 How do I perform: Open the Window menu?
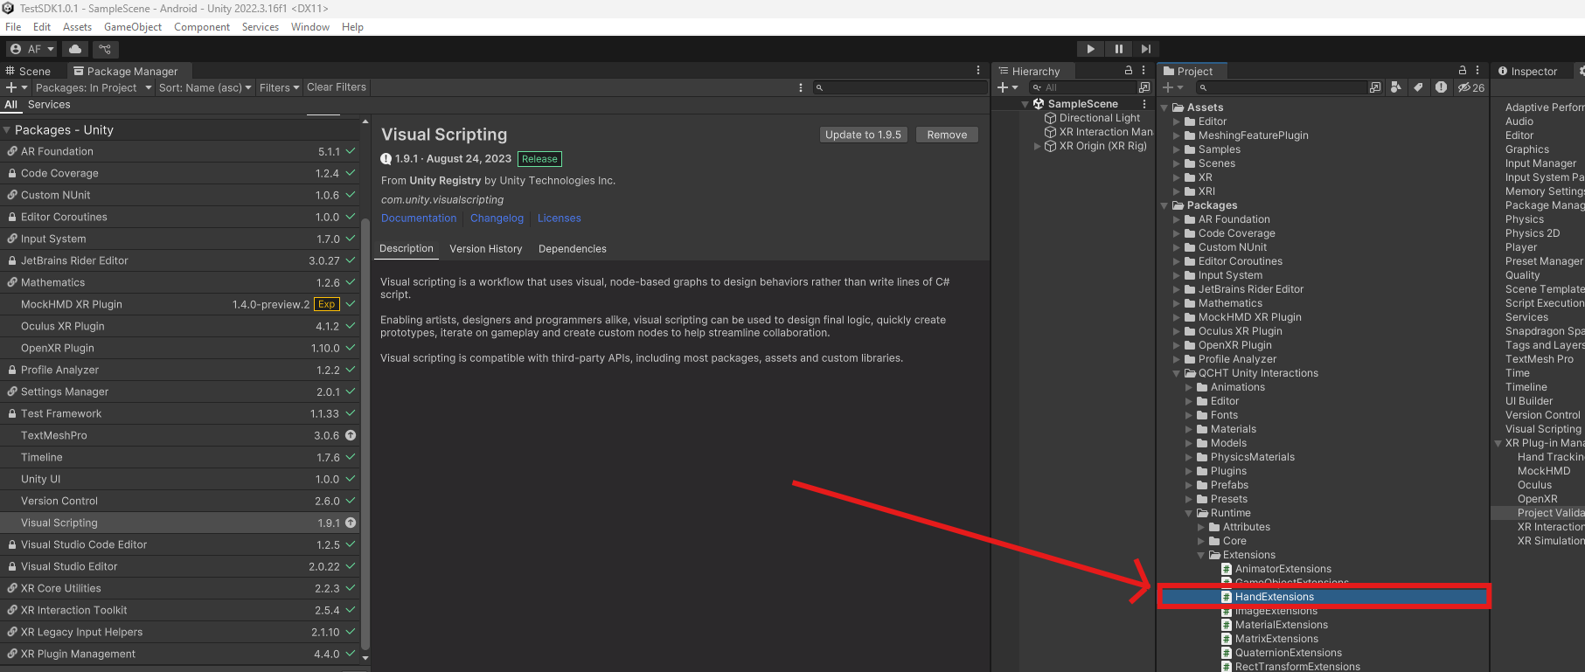pos(310,27)
